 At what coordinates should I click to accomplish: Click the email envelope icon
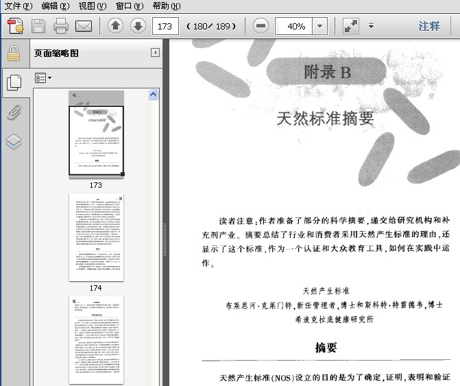[84, 26]
